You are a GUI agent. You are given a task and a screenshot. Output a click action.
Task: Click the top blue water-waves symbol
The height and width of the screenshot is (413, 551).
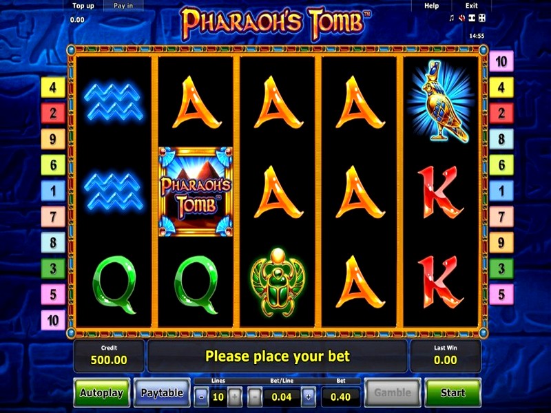click(x=114, y=100)
